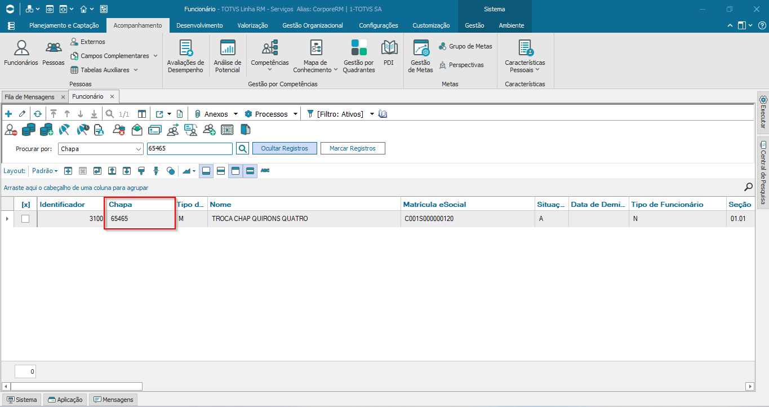Open Externos in the Pessoas group
Viewport: 769px width, 407px height.
click(x=87, y=42)
